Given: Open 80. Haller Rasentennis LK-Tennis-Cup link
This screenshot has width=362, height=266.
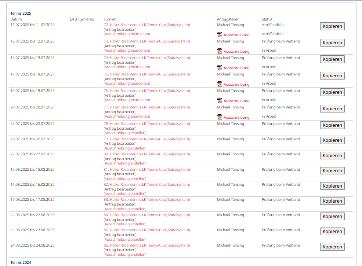Looking at the screenshot, I should [x=147, y=154].
